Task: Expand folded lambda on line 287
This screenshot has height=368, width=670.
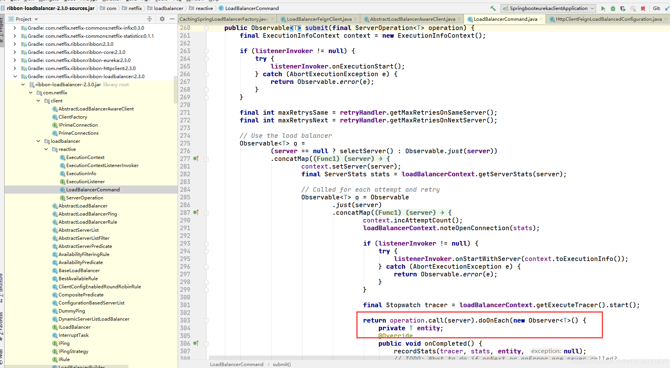Action: pyautogui.click(x=207, y=212)
